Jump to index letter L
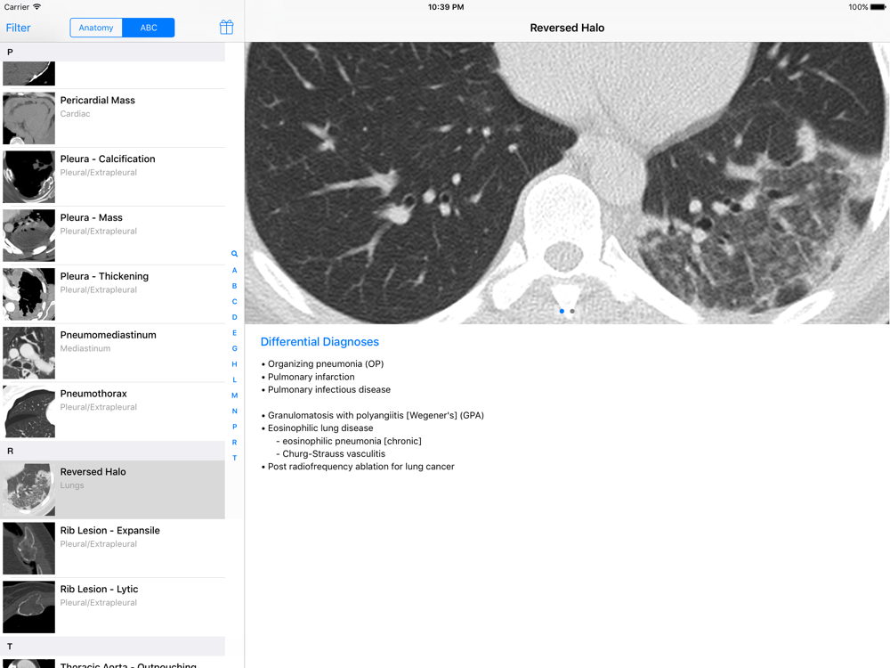Screen dimensions: 890x668 point(234,379)
